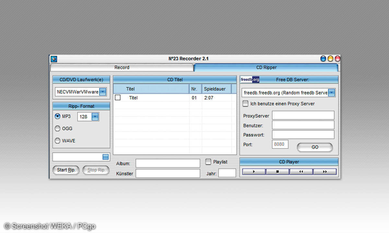Click the CD Player rewind button
The height and width of the screenshot is (233, 389).
tap(301, 172)
